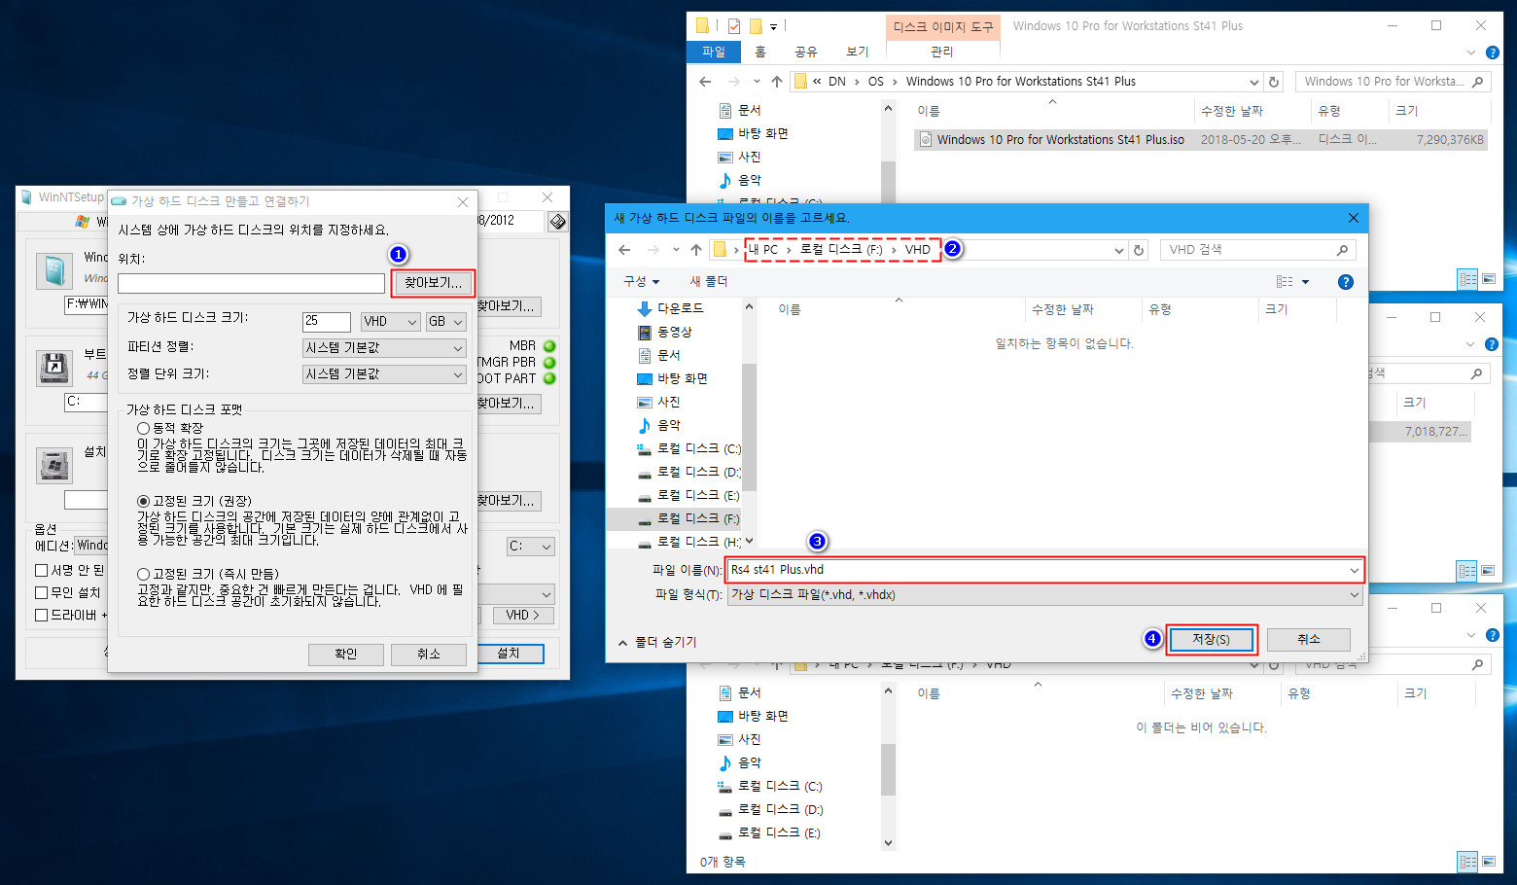1517x885 pixels.
Task: Open the alignment unit size dropdown
Action: 384,374
